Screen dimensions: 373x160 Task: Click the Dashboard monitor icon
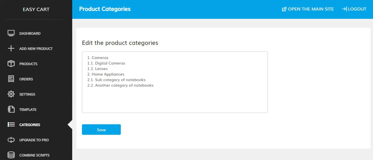click(11, 33)
